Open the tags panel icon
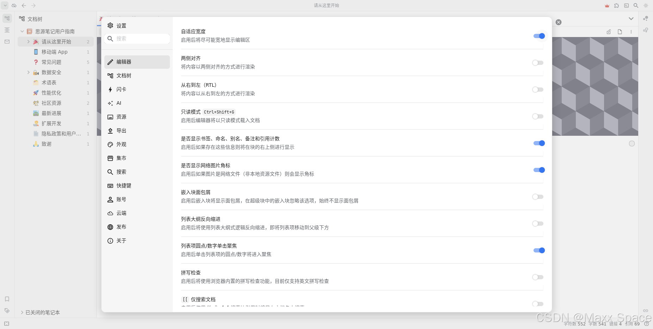Viewport: 653px width, 329px height. tap(7, 311)
